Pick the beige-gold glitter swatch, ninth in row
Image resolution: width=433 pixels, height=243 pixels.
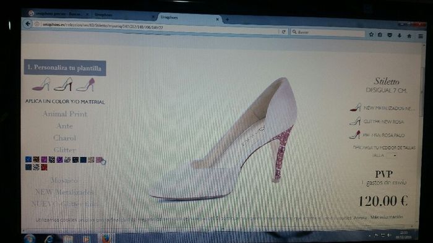(x=91, y=160)
